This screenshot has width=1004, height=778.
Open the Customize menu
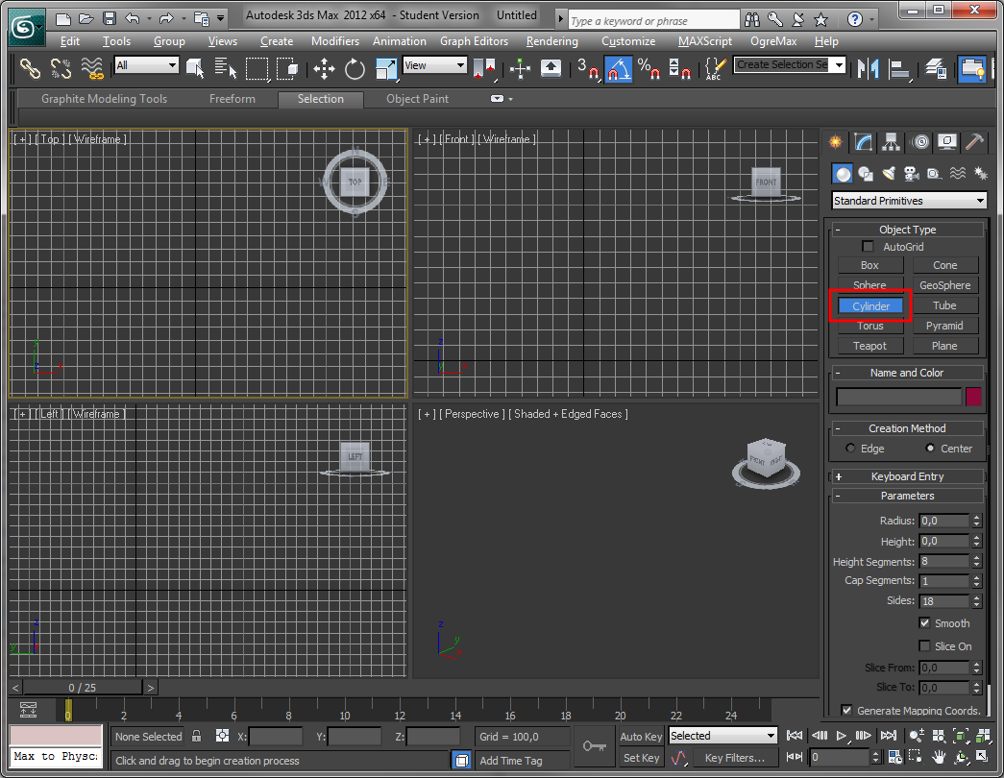coord(628,41)
